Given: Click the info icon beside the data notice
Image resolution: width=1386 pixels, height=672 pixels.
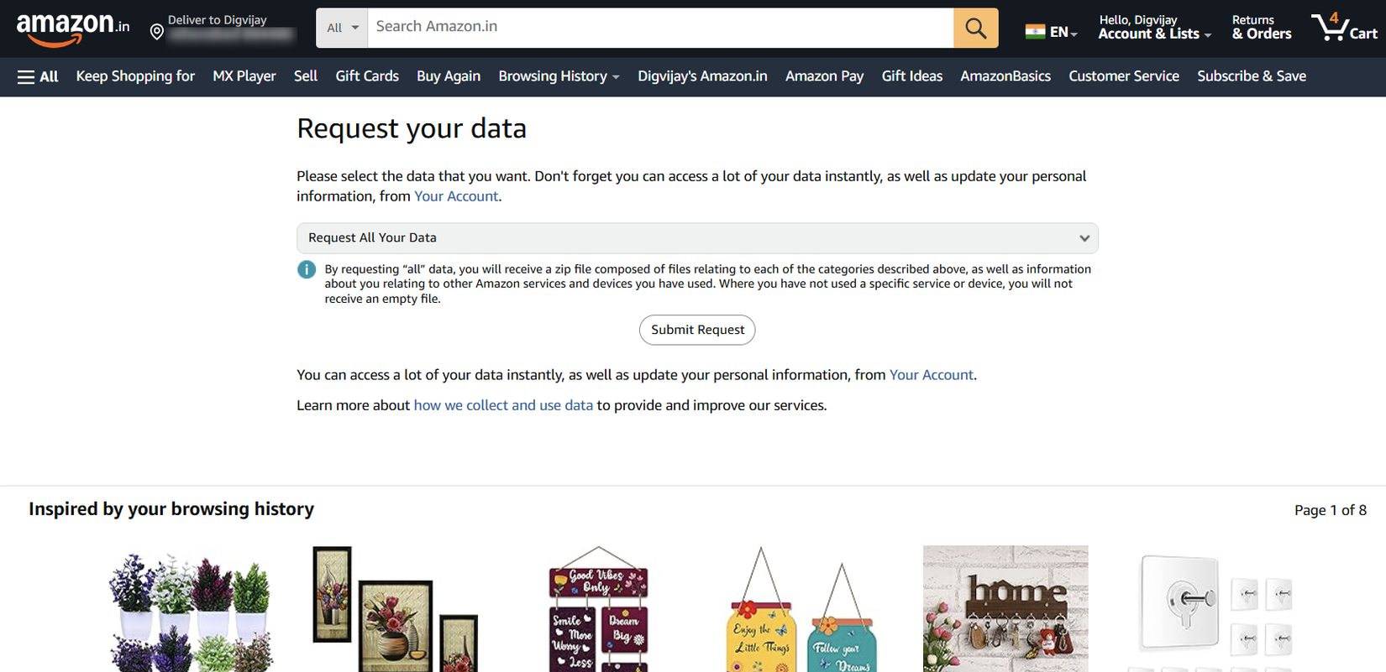Looking at the screenshot, I should point(307,269).
